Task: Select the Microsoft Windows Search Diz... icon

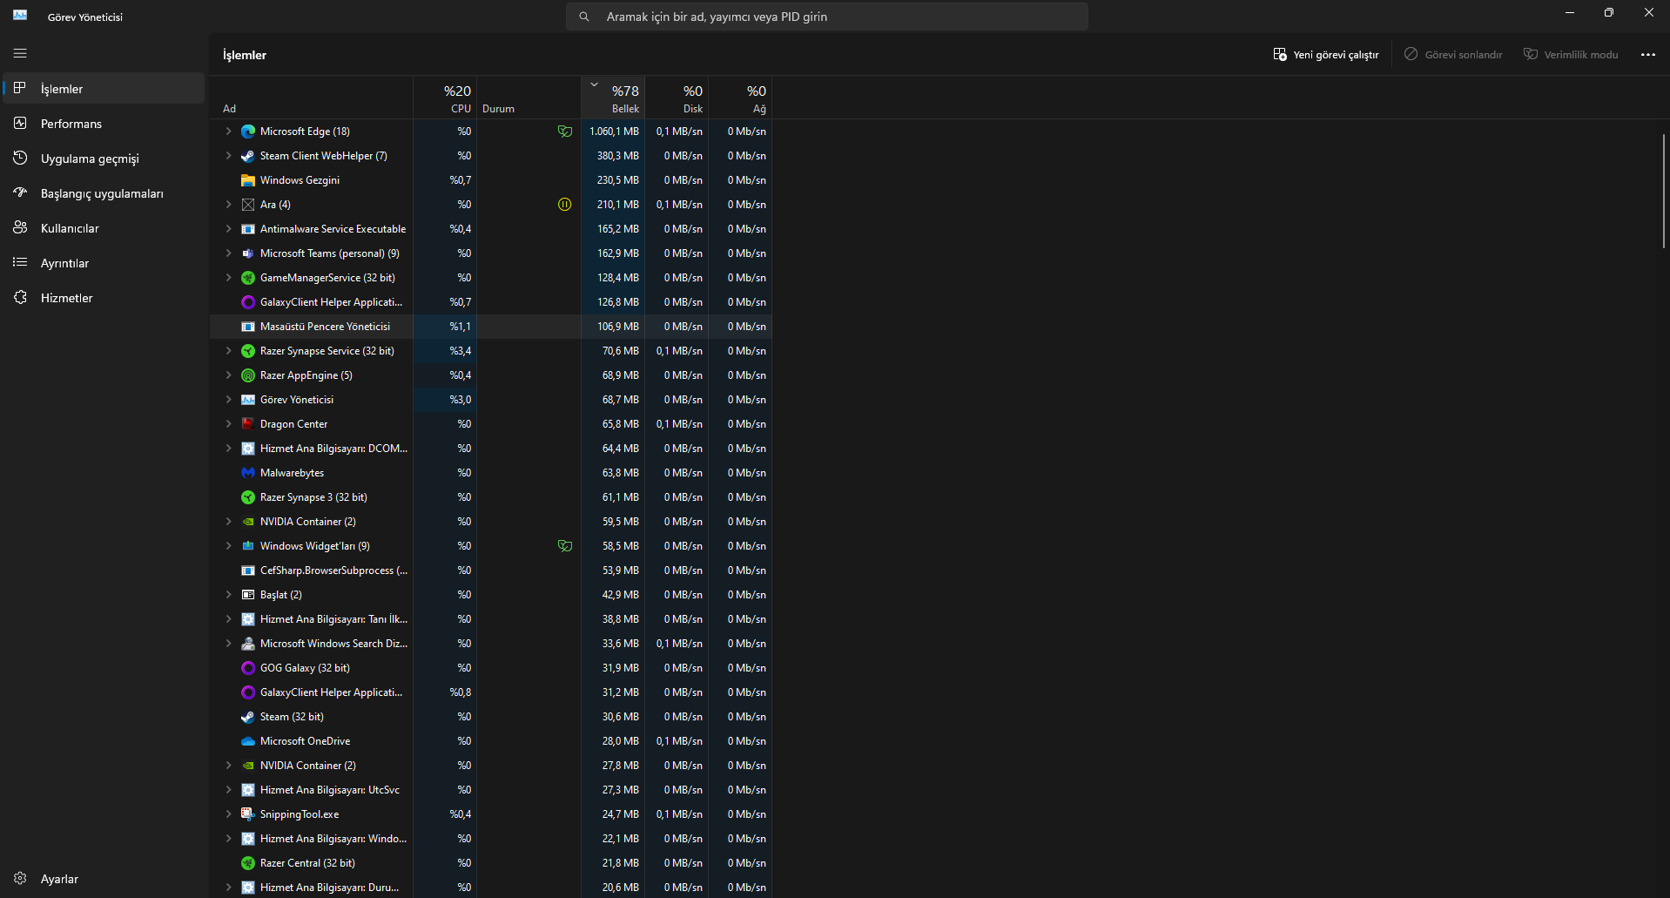Action: click(x=248, y=644)
